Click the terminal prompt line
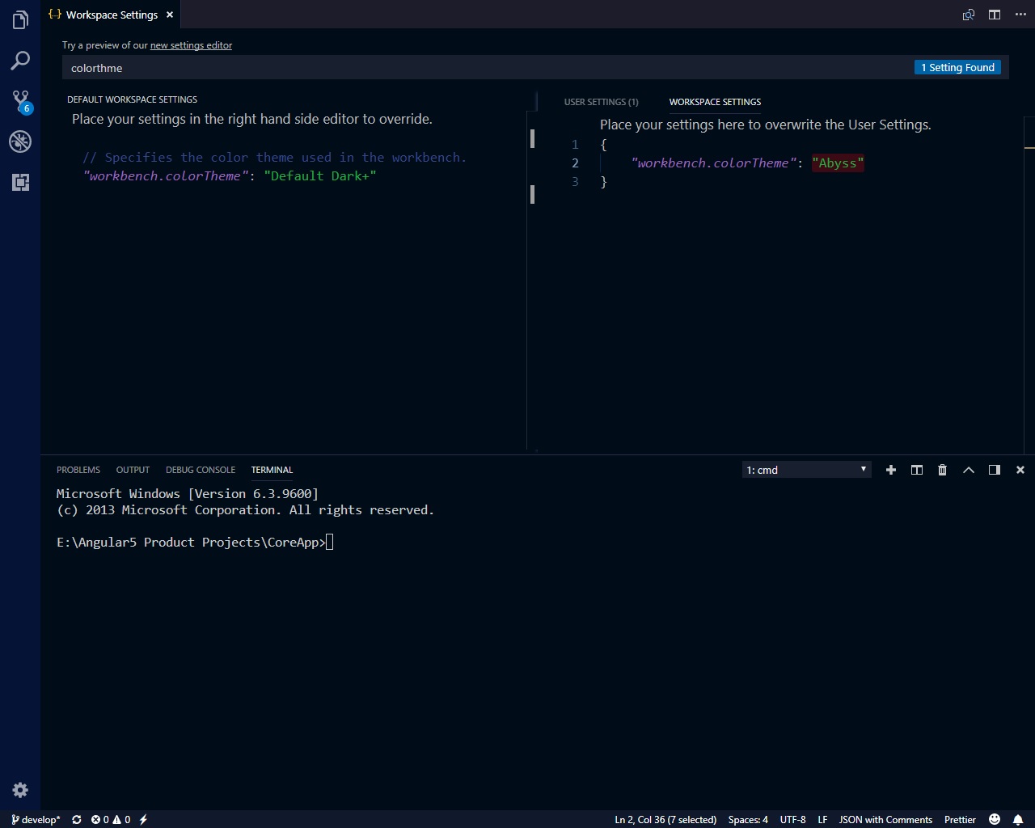 pos(195,542)
